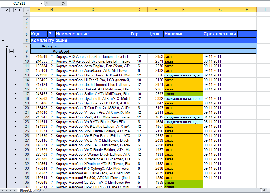Click the Наименование header cell
This screenshot has height=193, width=270.
(x=93, y=34)
